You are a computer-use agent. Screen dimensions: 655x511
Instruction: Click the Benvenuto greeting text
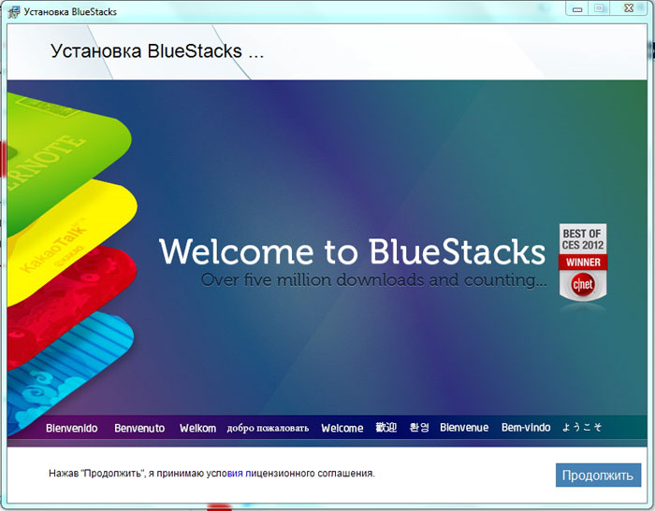pos(139,428)
